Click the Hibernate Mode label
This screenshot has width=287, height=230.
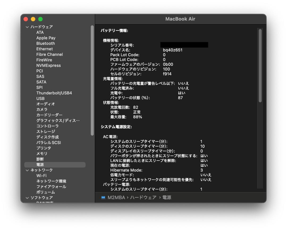click(126, 170)
